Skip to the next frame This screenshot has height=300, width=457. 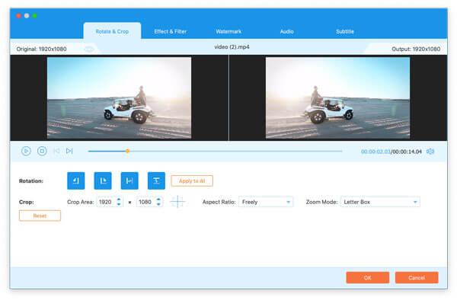(69, 151)
